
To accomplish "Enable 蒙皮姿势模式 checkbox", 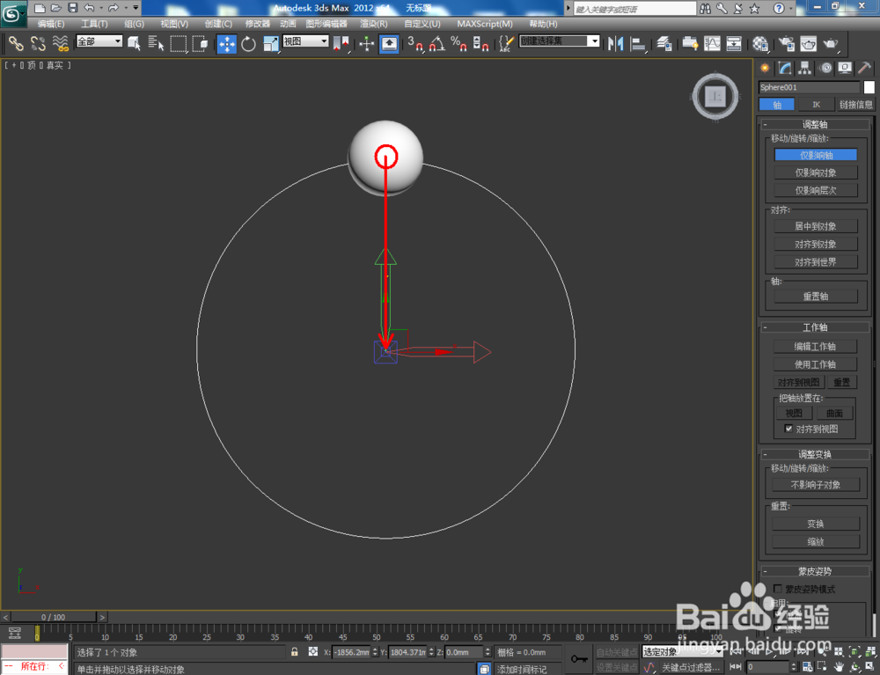I will (777, 589).
